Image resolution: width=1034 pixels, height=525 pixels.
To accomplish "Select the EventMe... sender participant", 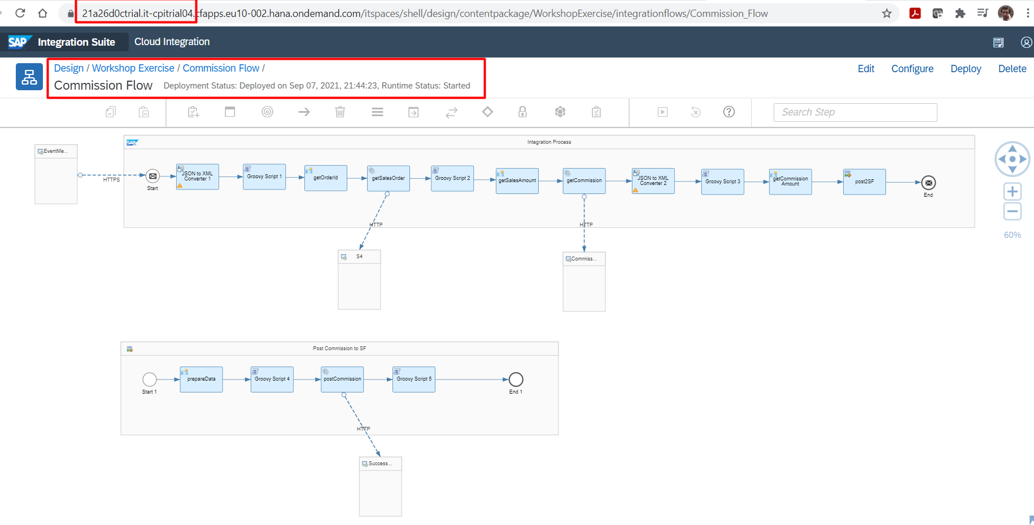I will pyautogui.click(x=56, y=174).
